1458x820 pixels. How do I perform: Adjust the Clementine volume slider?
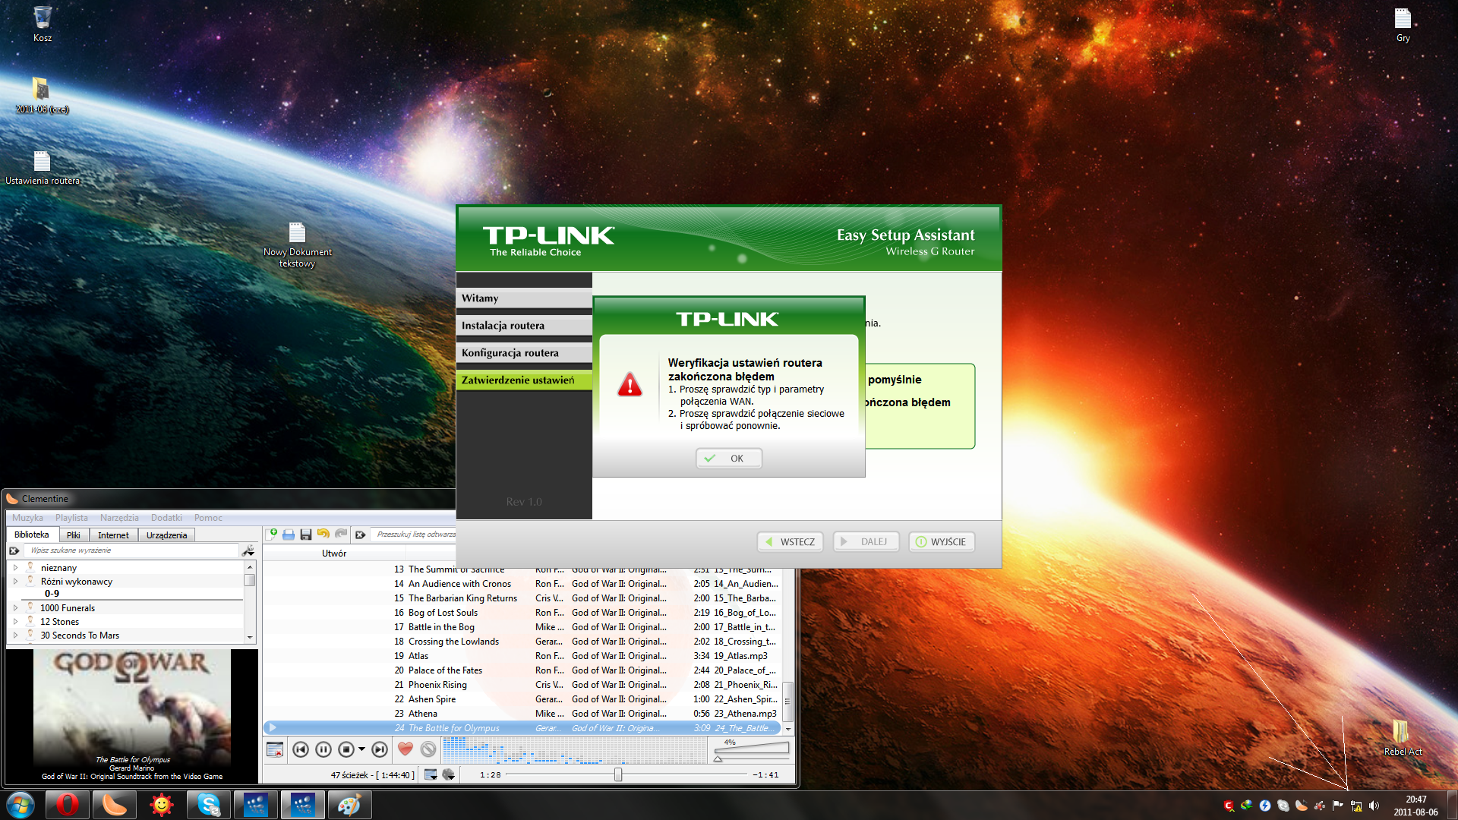click(752, 751)
